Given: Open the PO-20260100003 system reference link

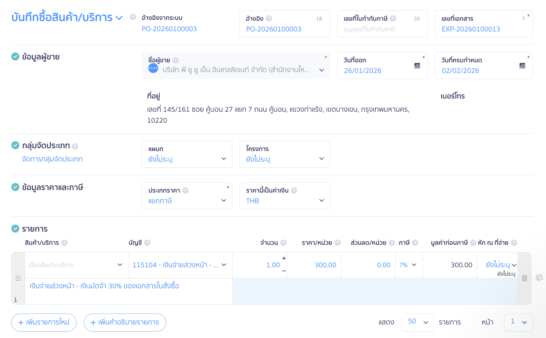Looking at the screenshot, I should pos(169,29).
